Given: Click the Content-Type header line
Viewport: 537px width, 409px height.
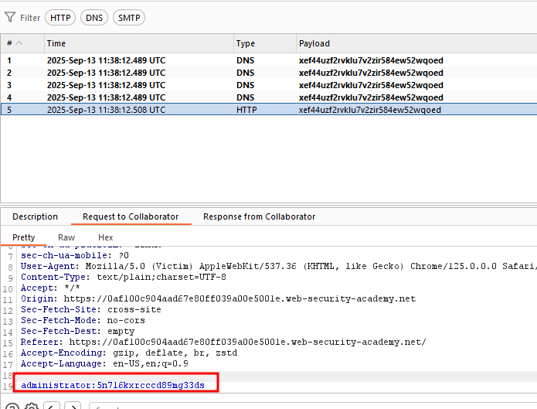Looking at the screenshot, I should [x=124, y=277].
